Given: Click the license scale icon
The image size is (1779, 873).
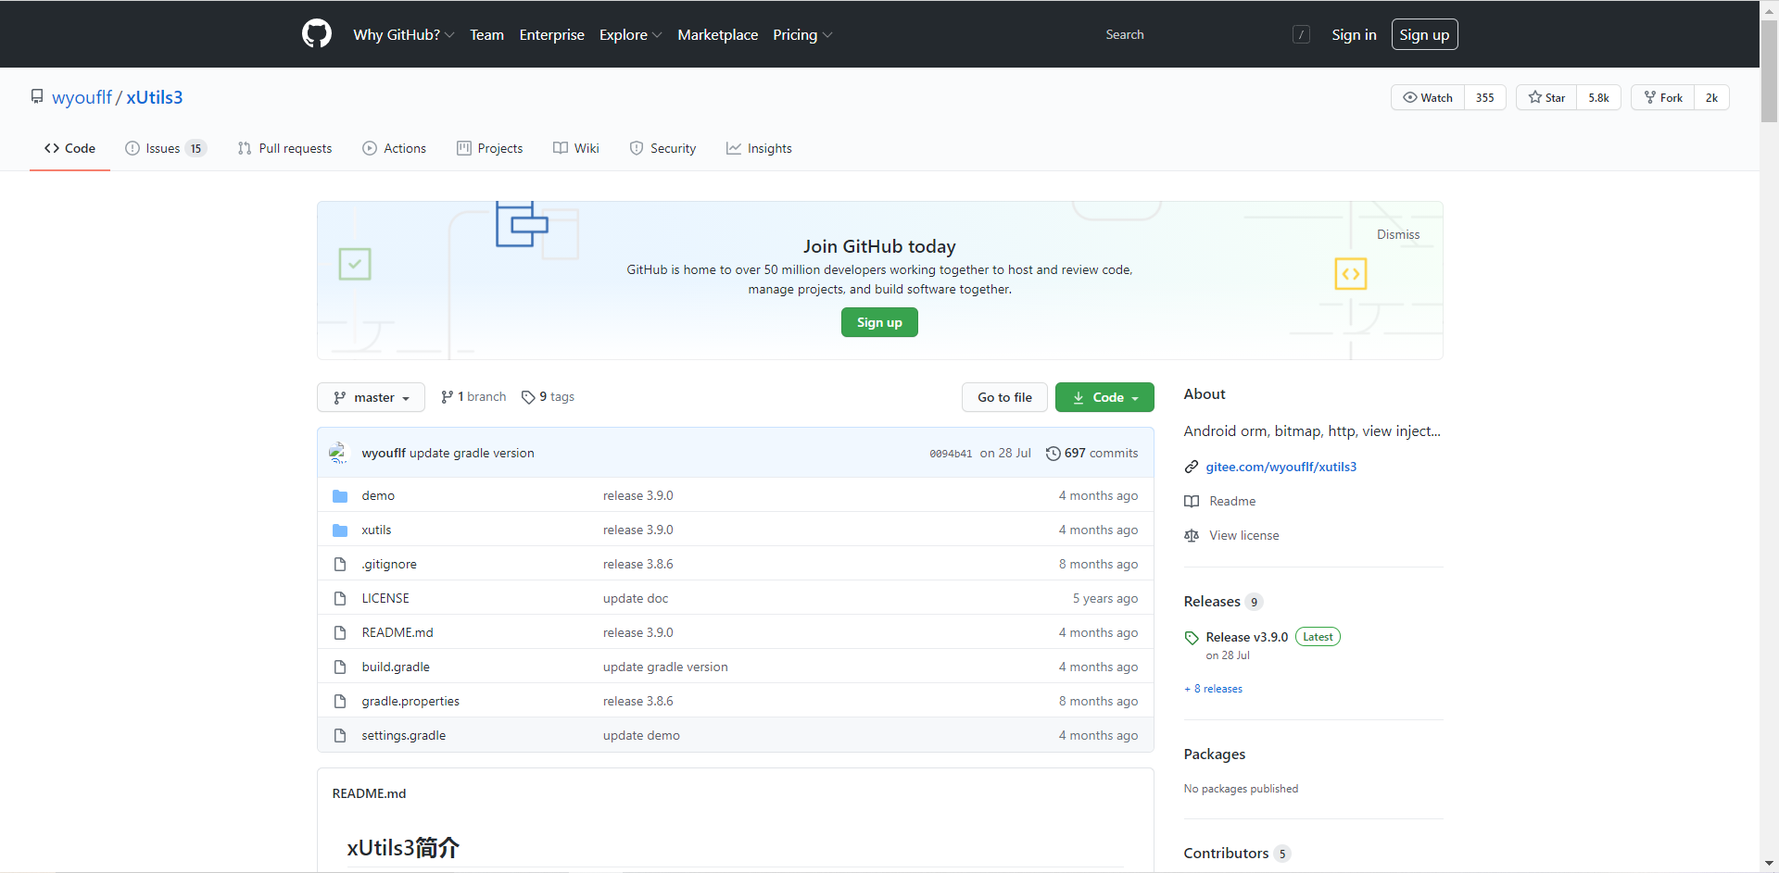Looking at the screenshot, I should pyautogui.click(x=1192, y=536).
